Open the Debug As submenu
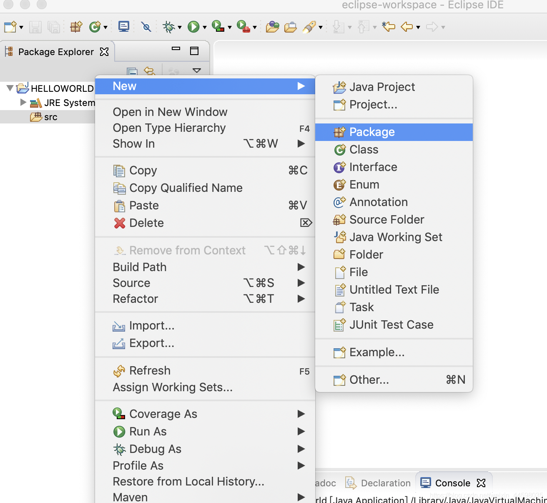 pos(205,449)
